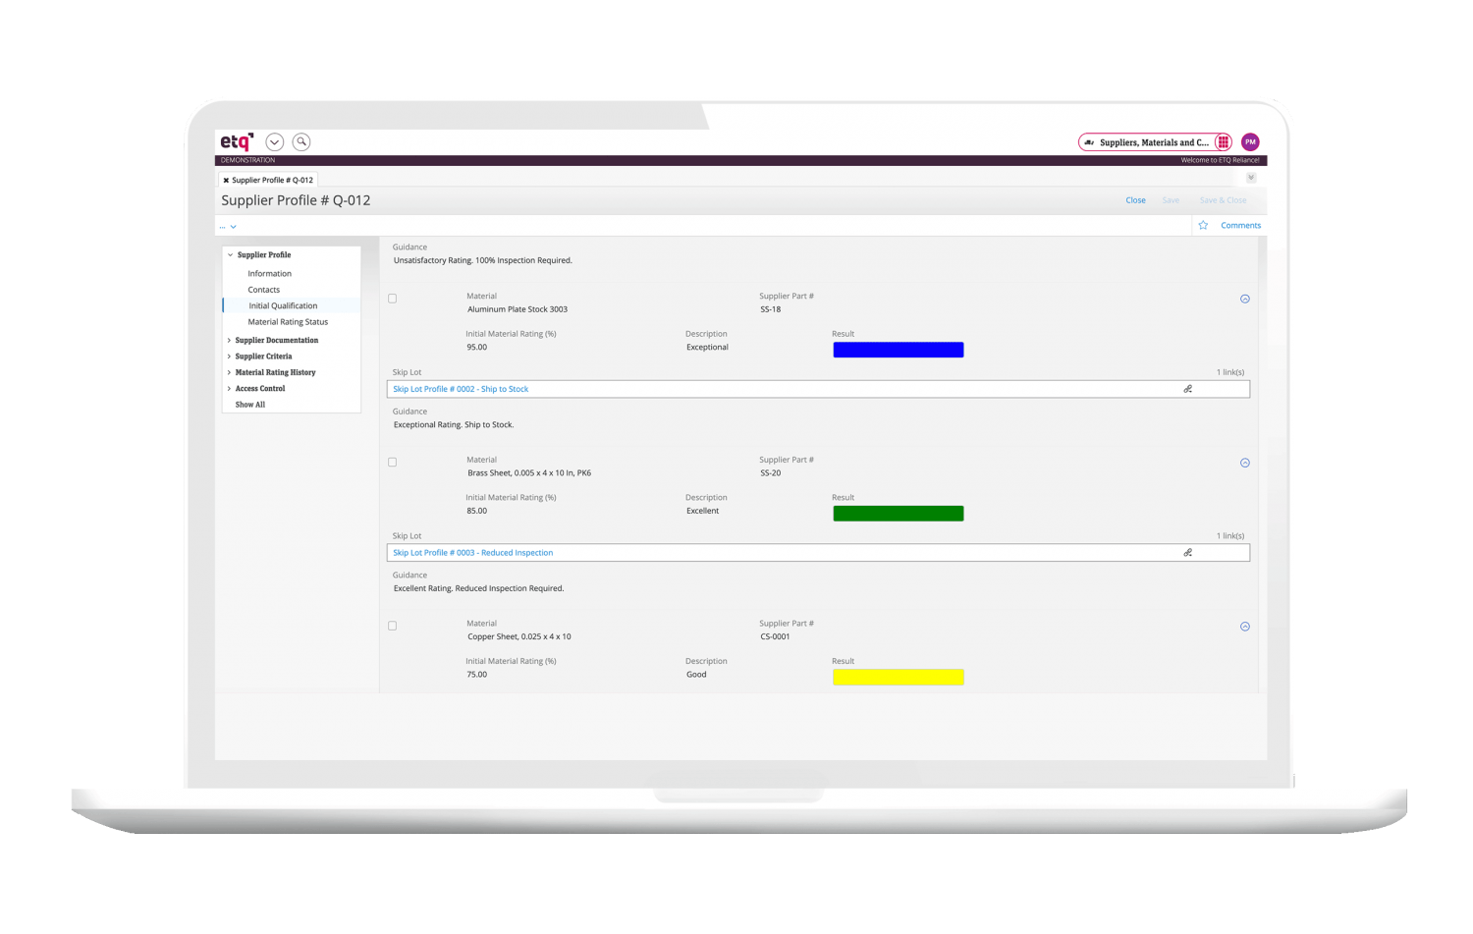
Task: Collapse the Aluminum Plate Stock record
Action: pos(1244,299)
